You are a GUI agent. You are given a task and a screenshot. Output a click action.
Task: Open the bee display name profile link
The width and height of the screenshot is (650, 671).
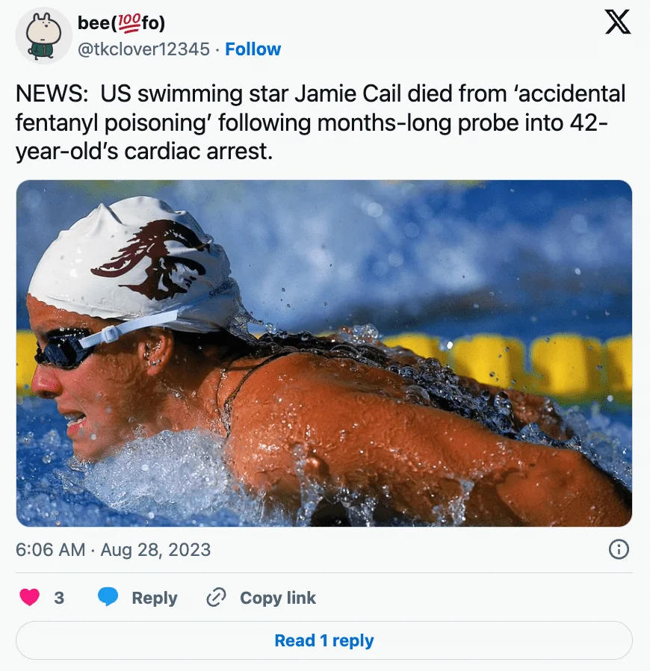[x=93, y=24]
